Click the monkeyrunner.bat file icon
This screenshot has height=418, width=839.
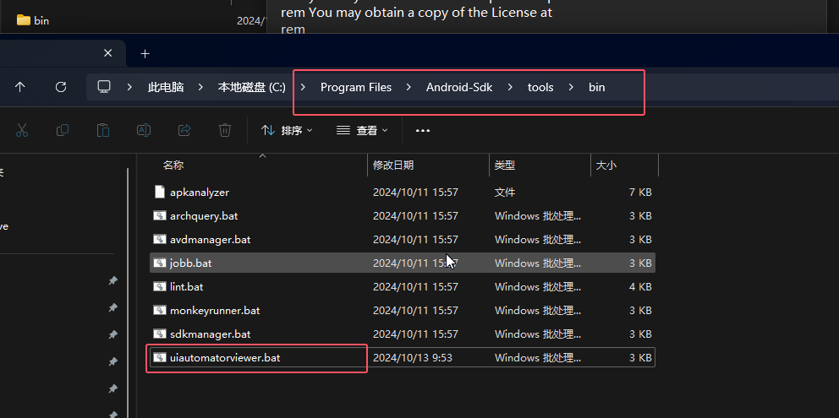[x=160, y=310]
